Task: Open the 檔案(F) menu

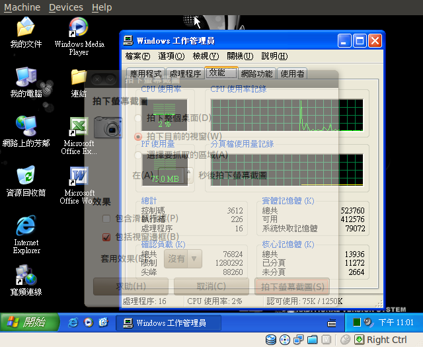Action: pyautogui.click(x=138, y=56)
